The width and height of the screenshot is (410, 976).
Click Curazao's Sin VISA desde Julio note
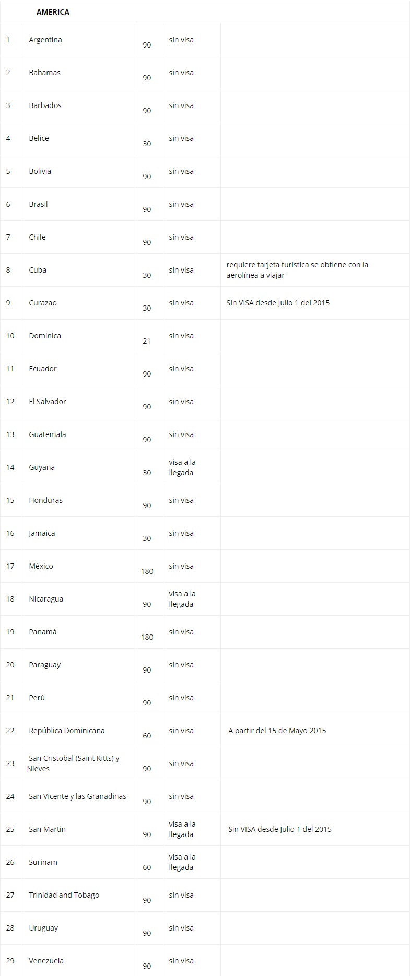(278, 303)
